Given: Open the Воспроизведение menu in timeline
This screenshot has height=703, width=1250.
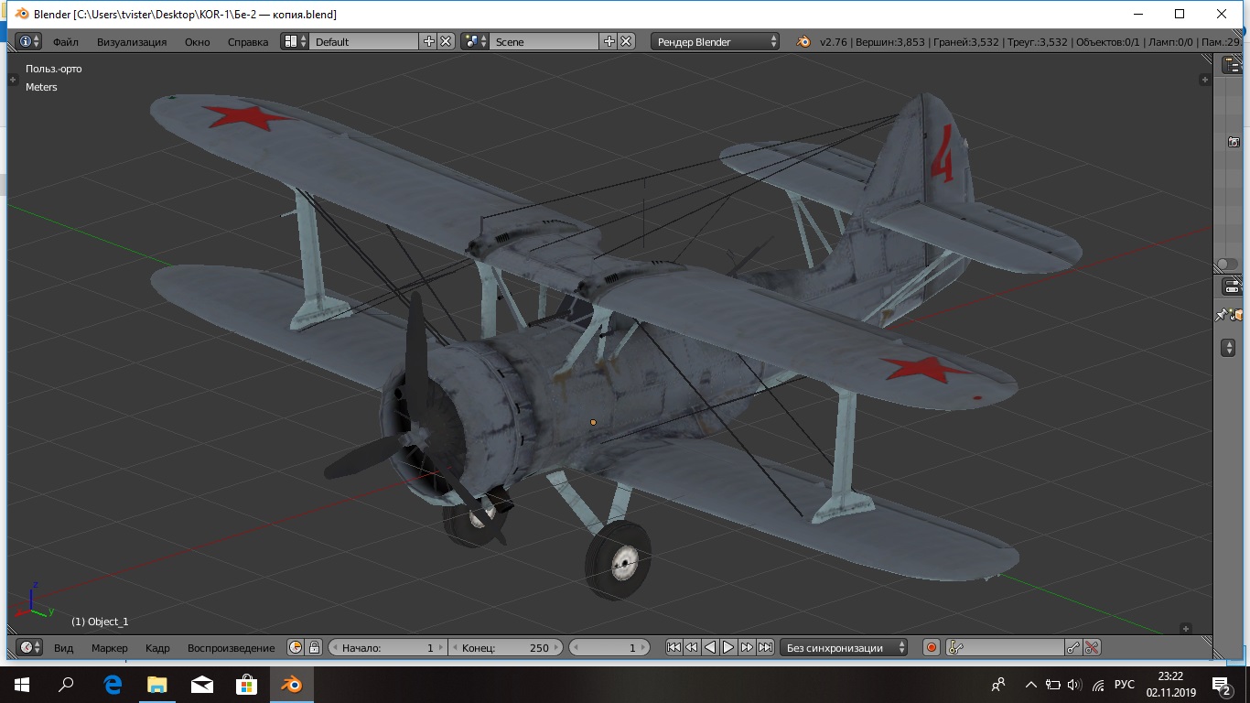Looking at the screenshot, I should tap(231, 647).
